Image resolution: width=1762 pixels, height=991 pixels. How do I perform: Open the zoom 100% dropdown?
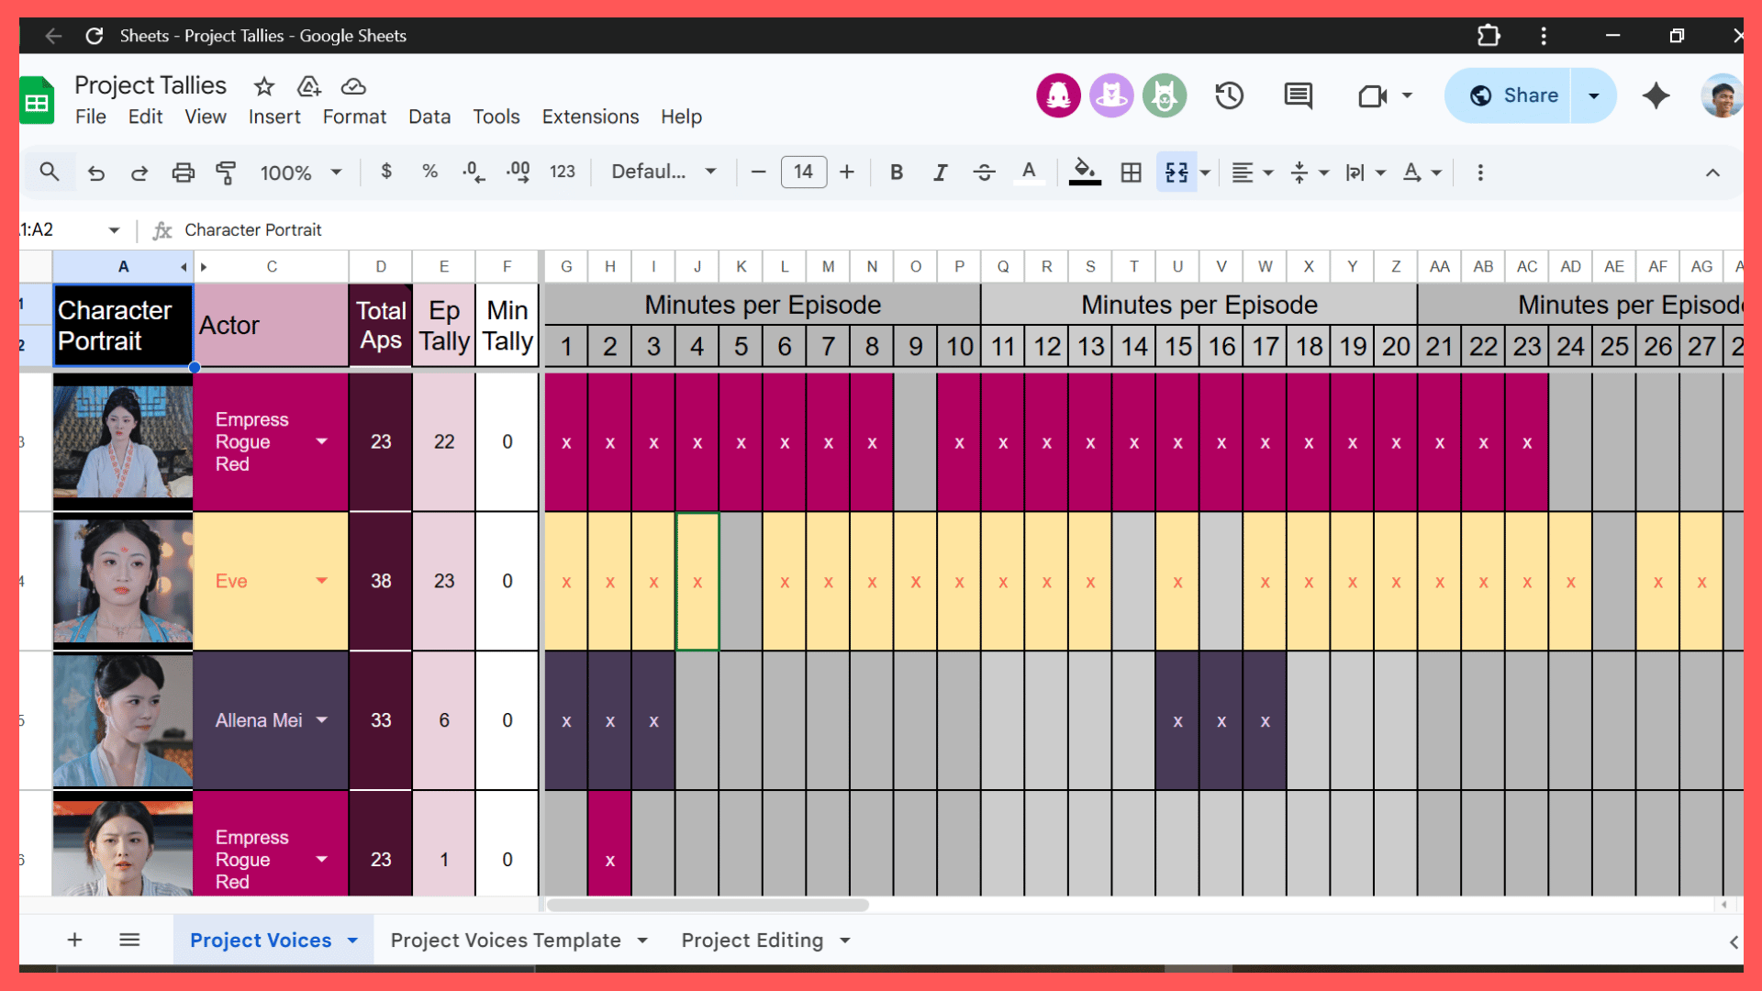point(300,173)
